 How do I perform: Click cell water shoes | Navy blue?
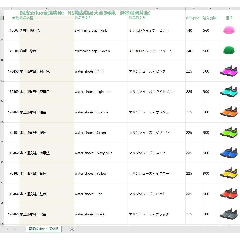[101, 153]
